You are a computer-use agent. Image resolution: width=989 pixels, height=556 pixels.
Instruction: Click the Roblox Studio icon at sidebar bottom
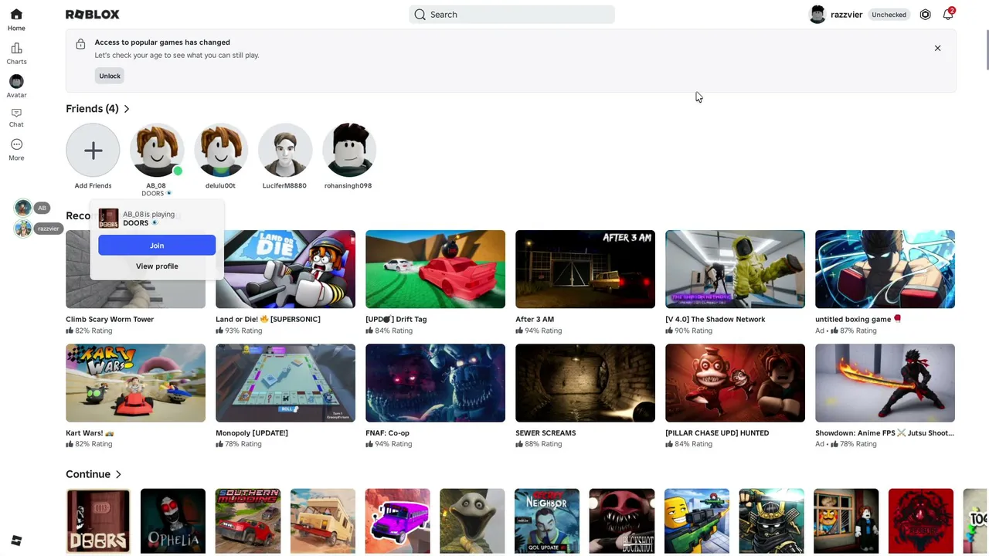[16, 541]
